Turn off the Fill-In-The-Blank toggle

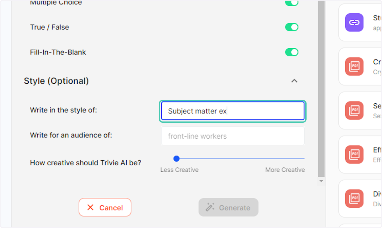point(292,52)
